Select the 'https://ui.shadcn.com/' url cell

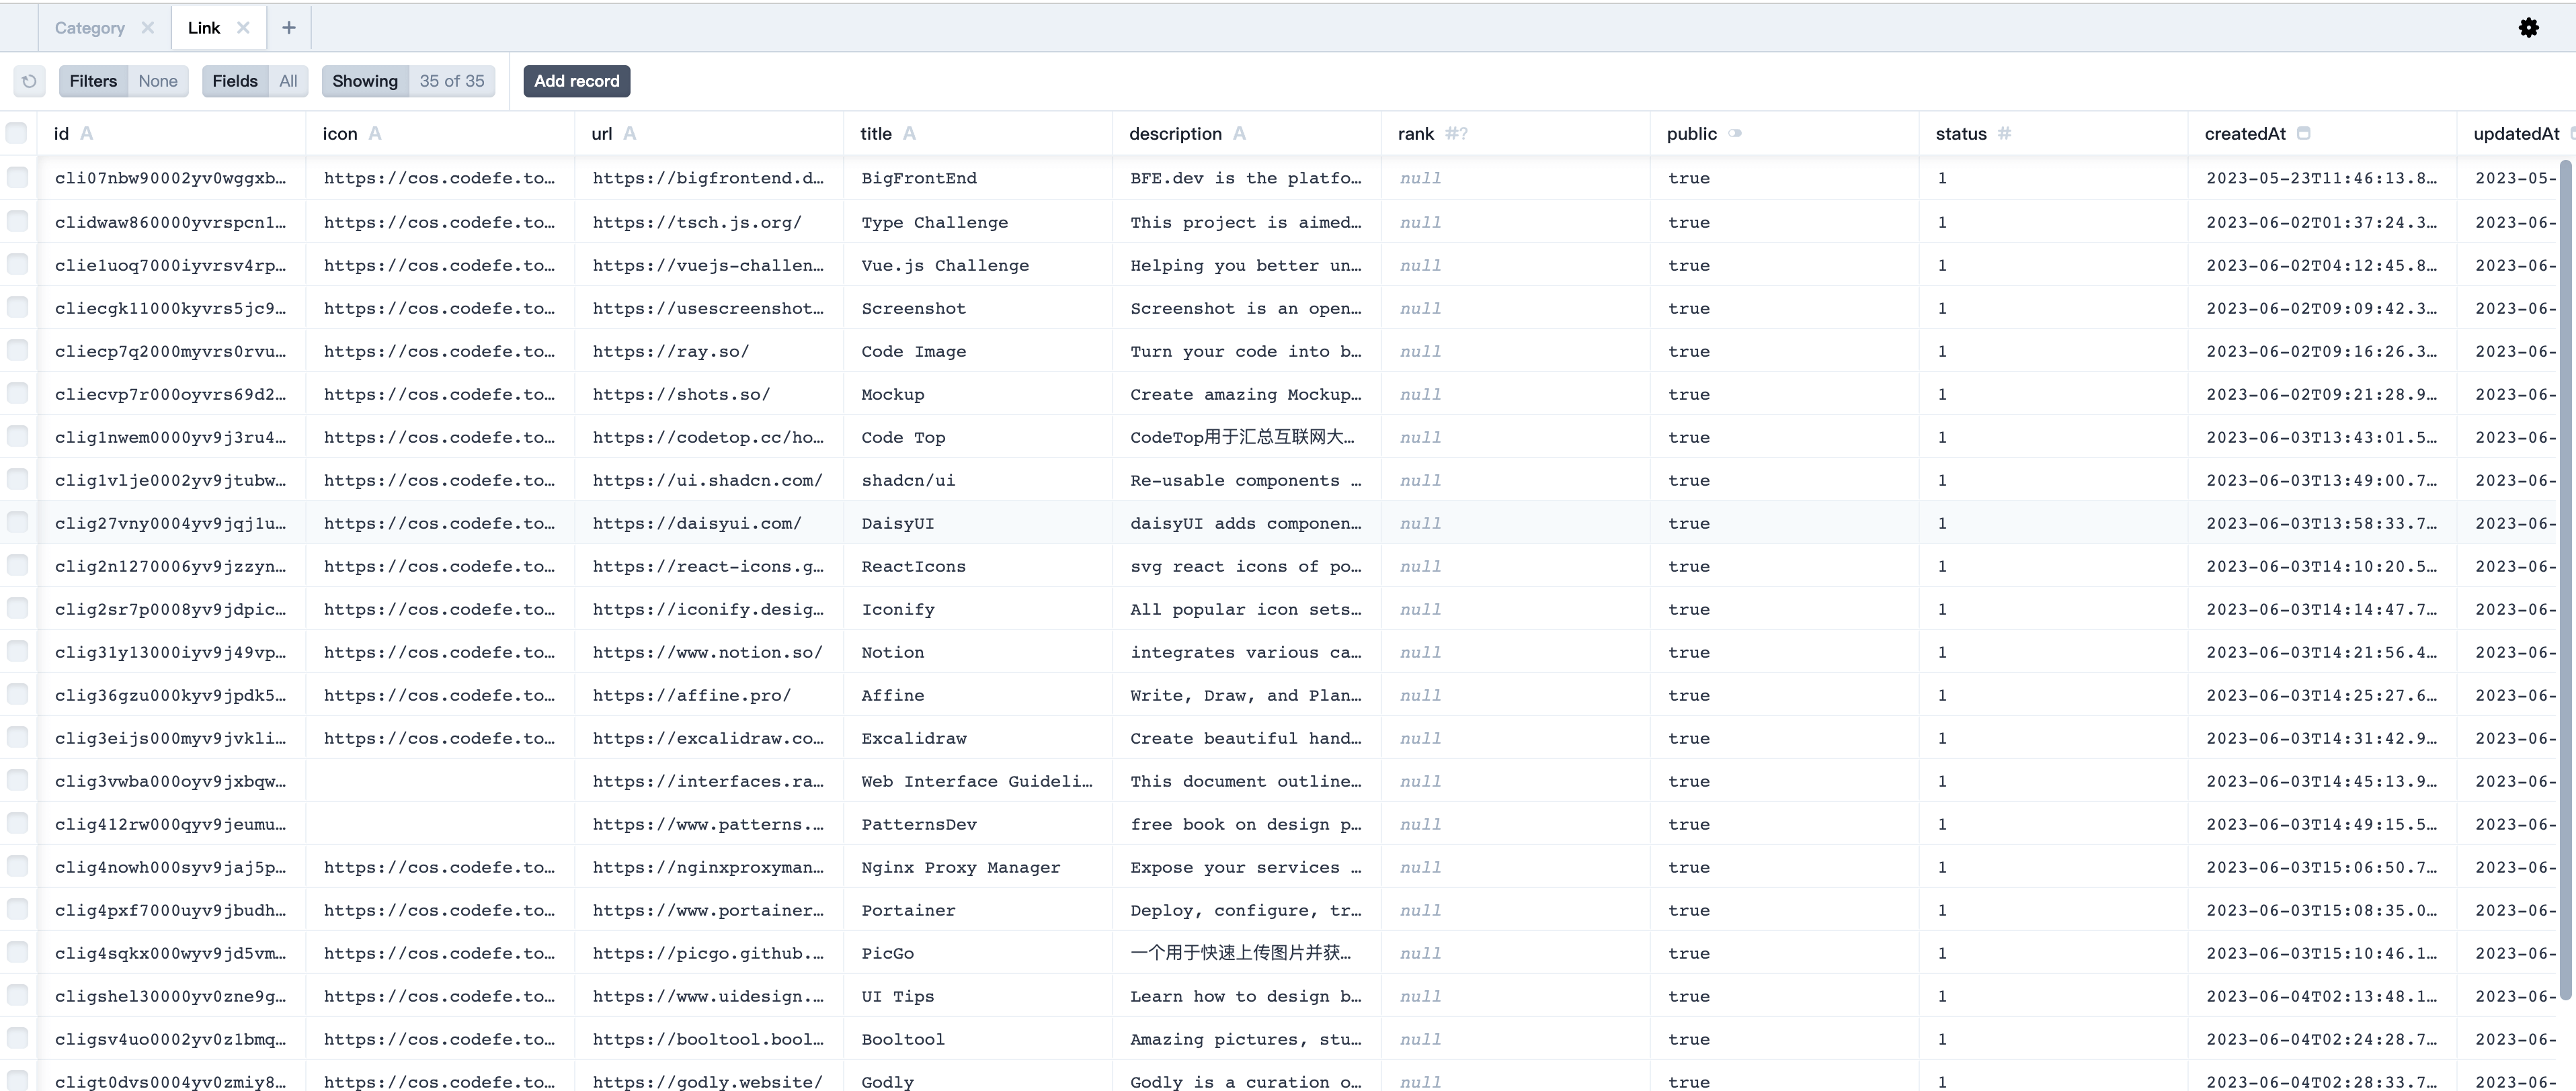(x=709, y=480)
